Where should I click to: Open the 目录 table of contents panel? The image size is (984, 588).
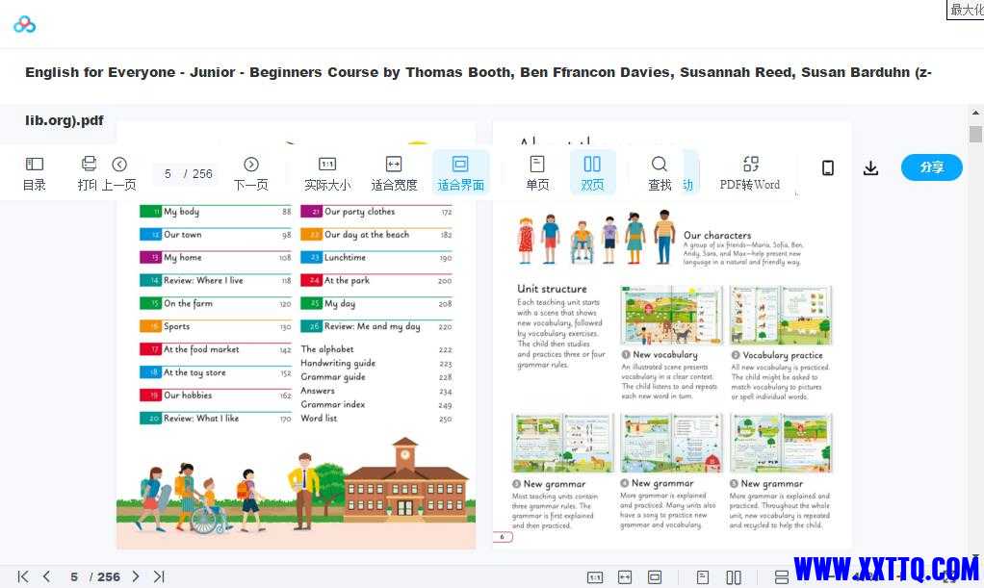pos(35,173)
